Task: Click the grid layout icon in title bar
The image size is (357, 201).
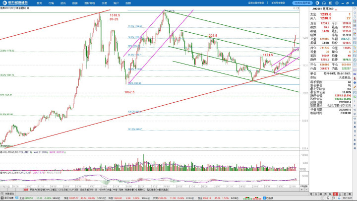Action: coord(330,3)
